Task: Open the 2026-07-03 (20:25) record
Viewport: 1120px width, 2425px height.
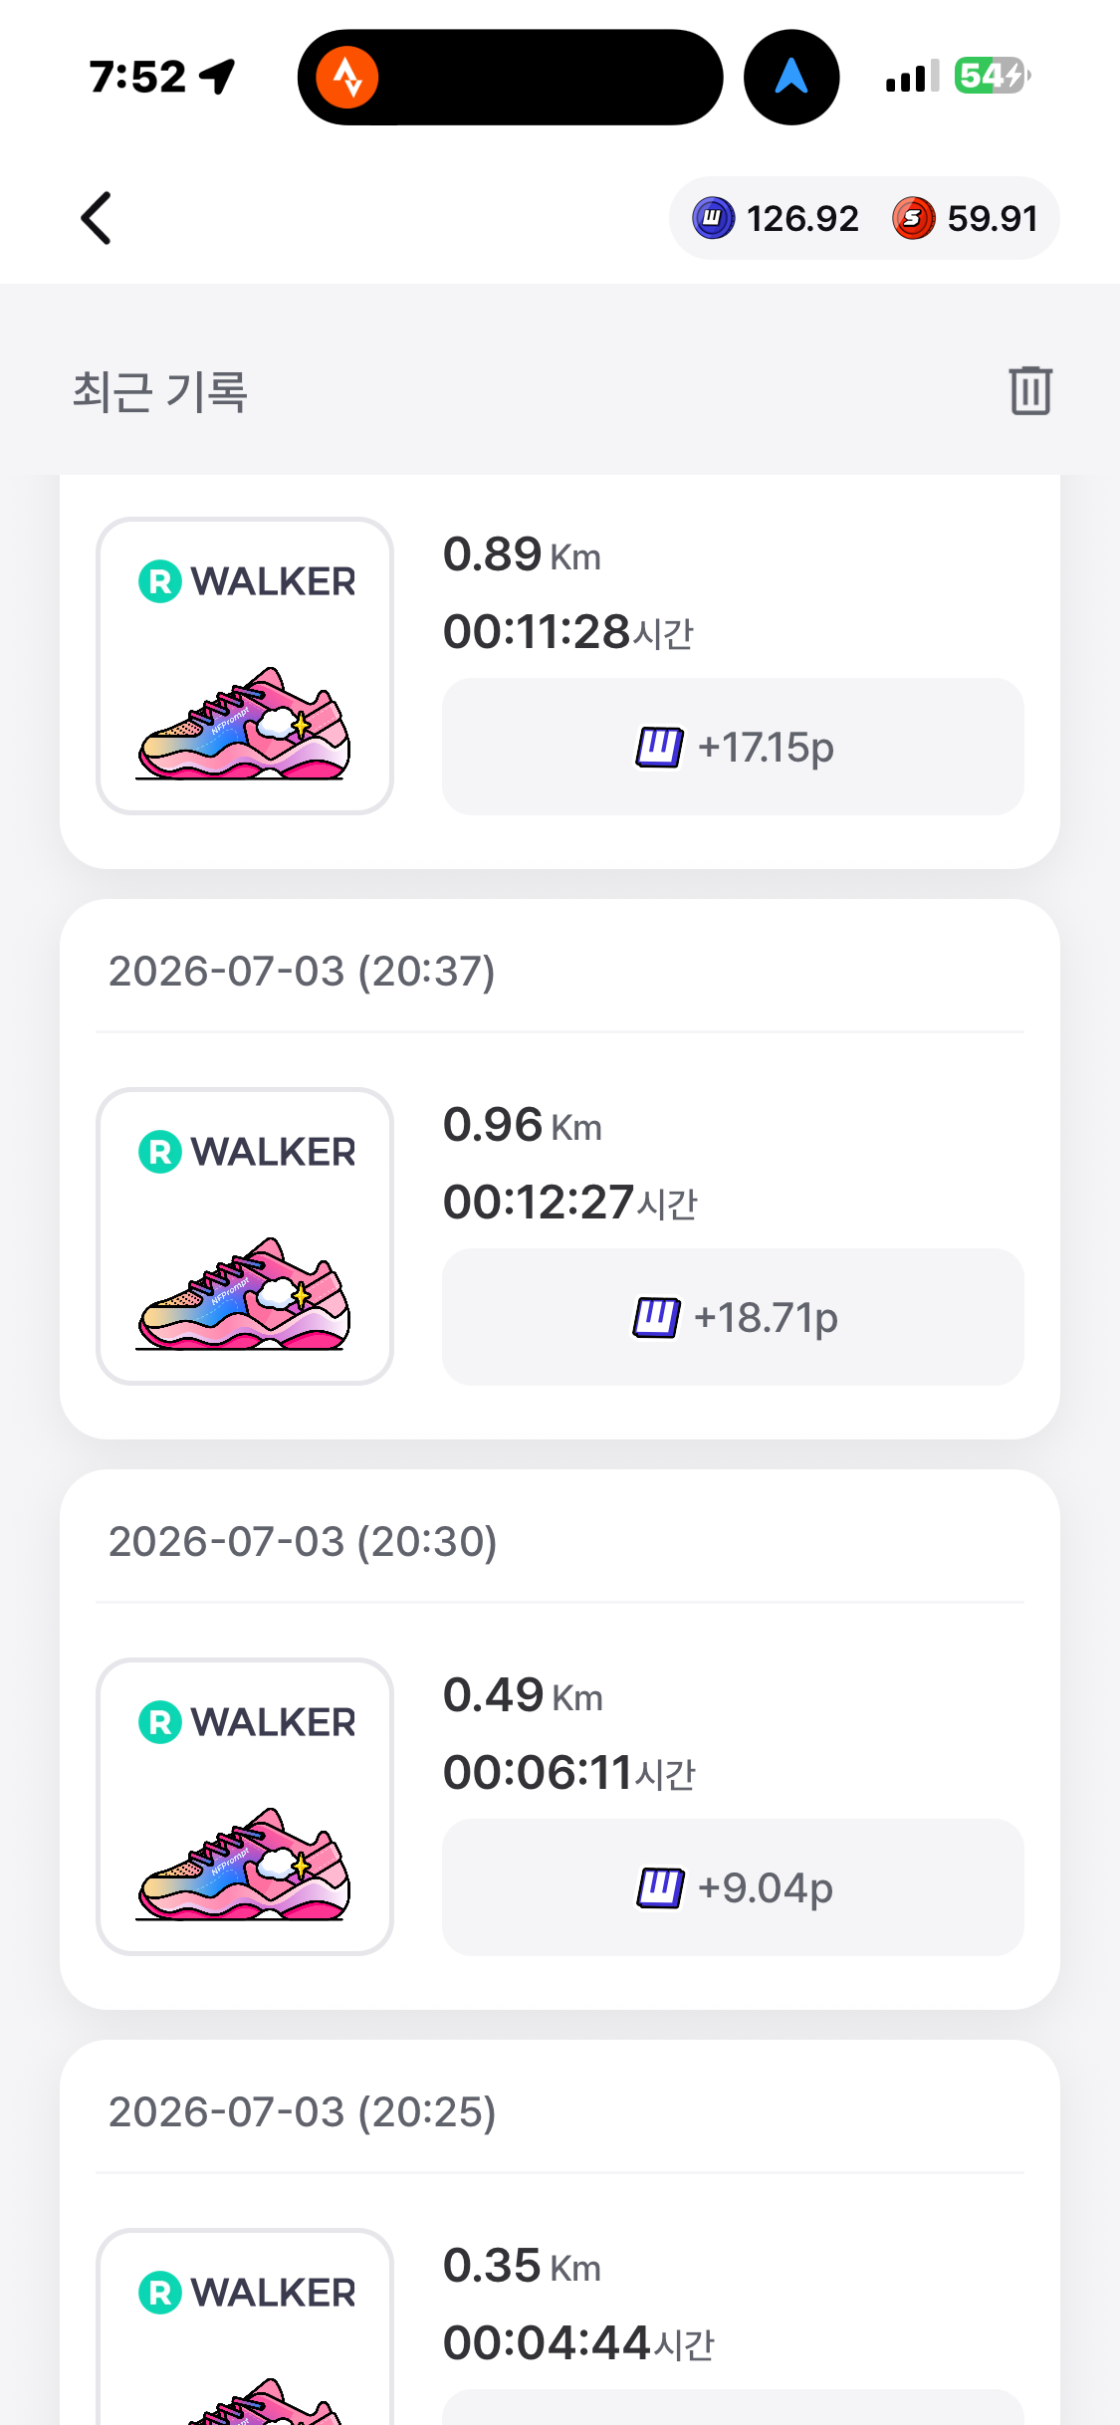Action: (560, 2232)
